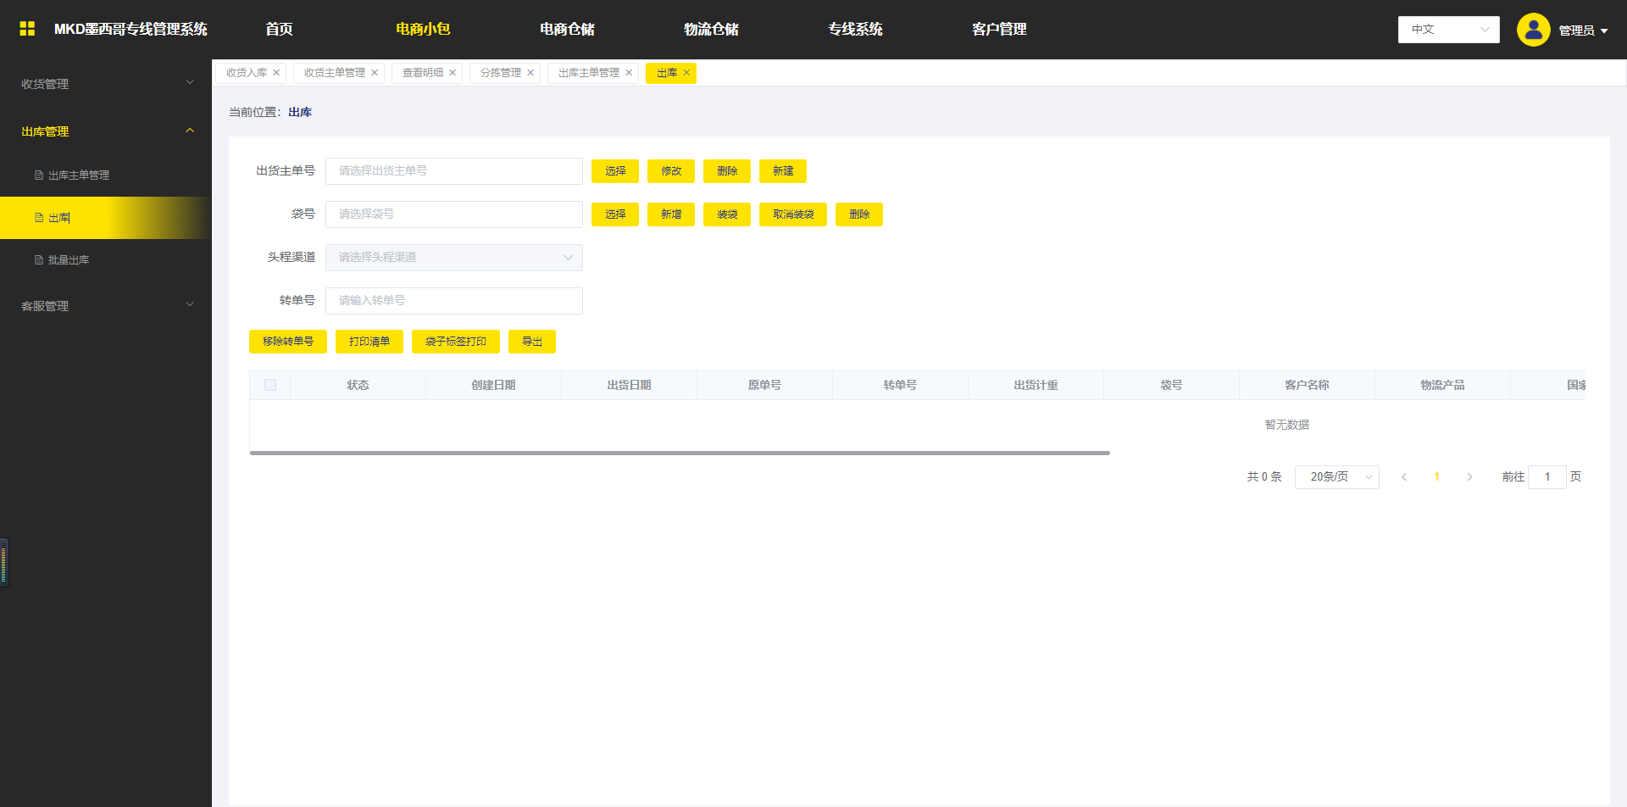1627x807 pixels.
Task: Click the admin user avatar icon
Action: click(x=1533, y=30)
